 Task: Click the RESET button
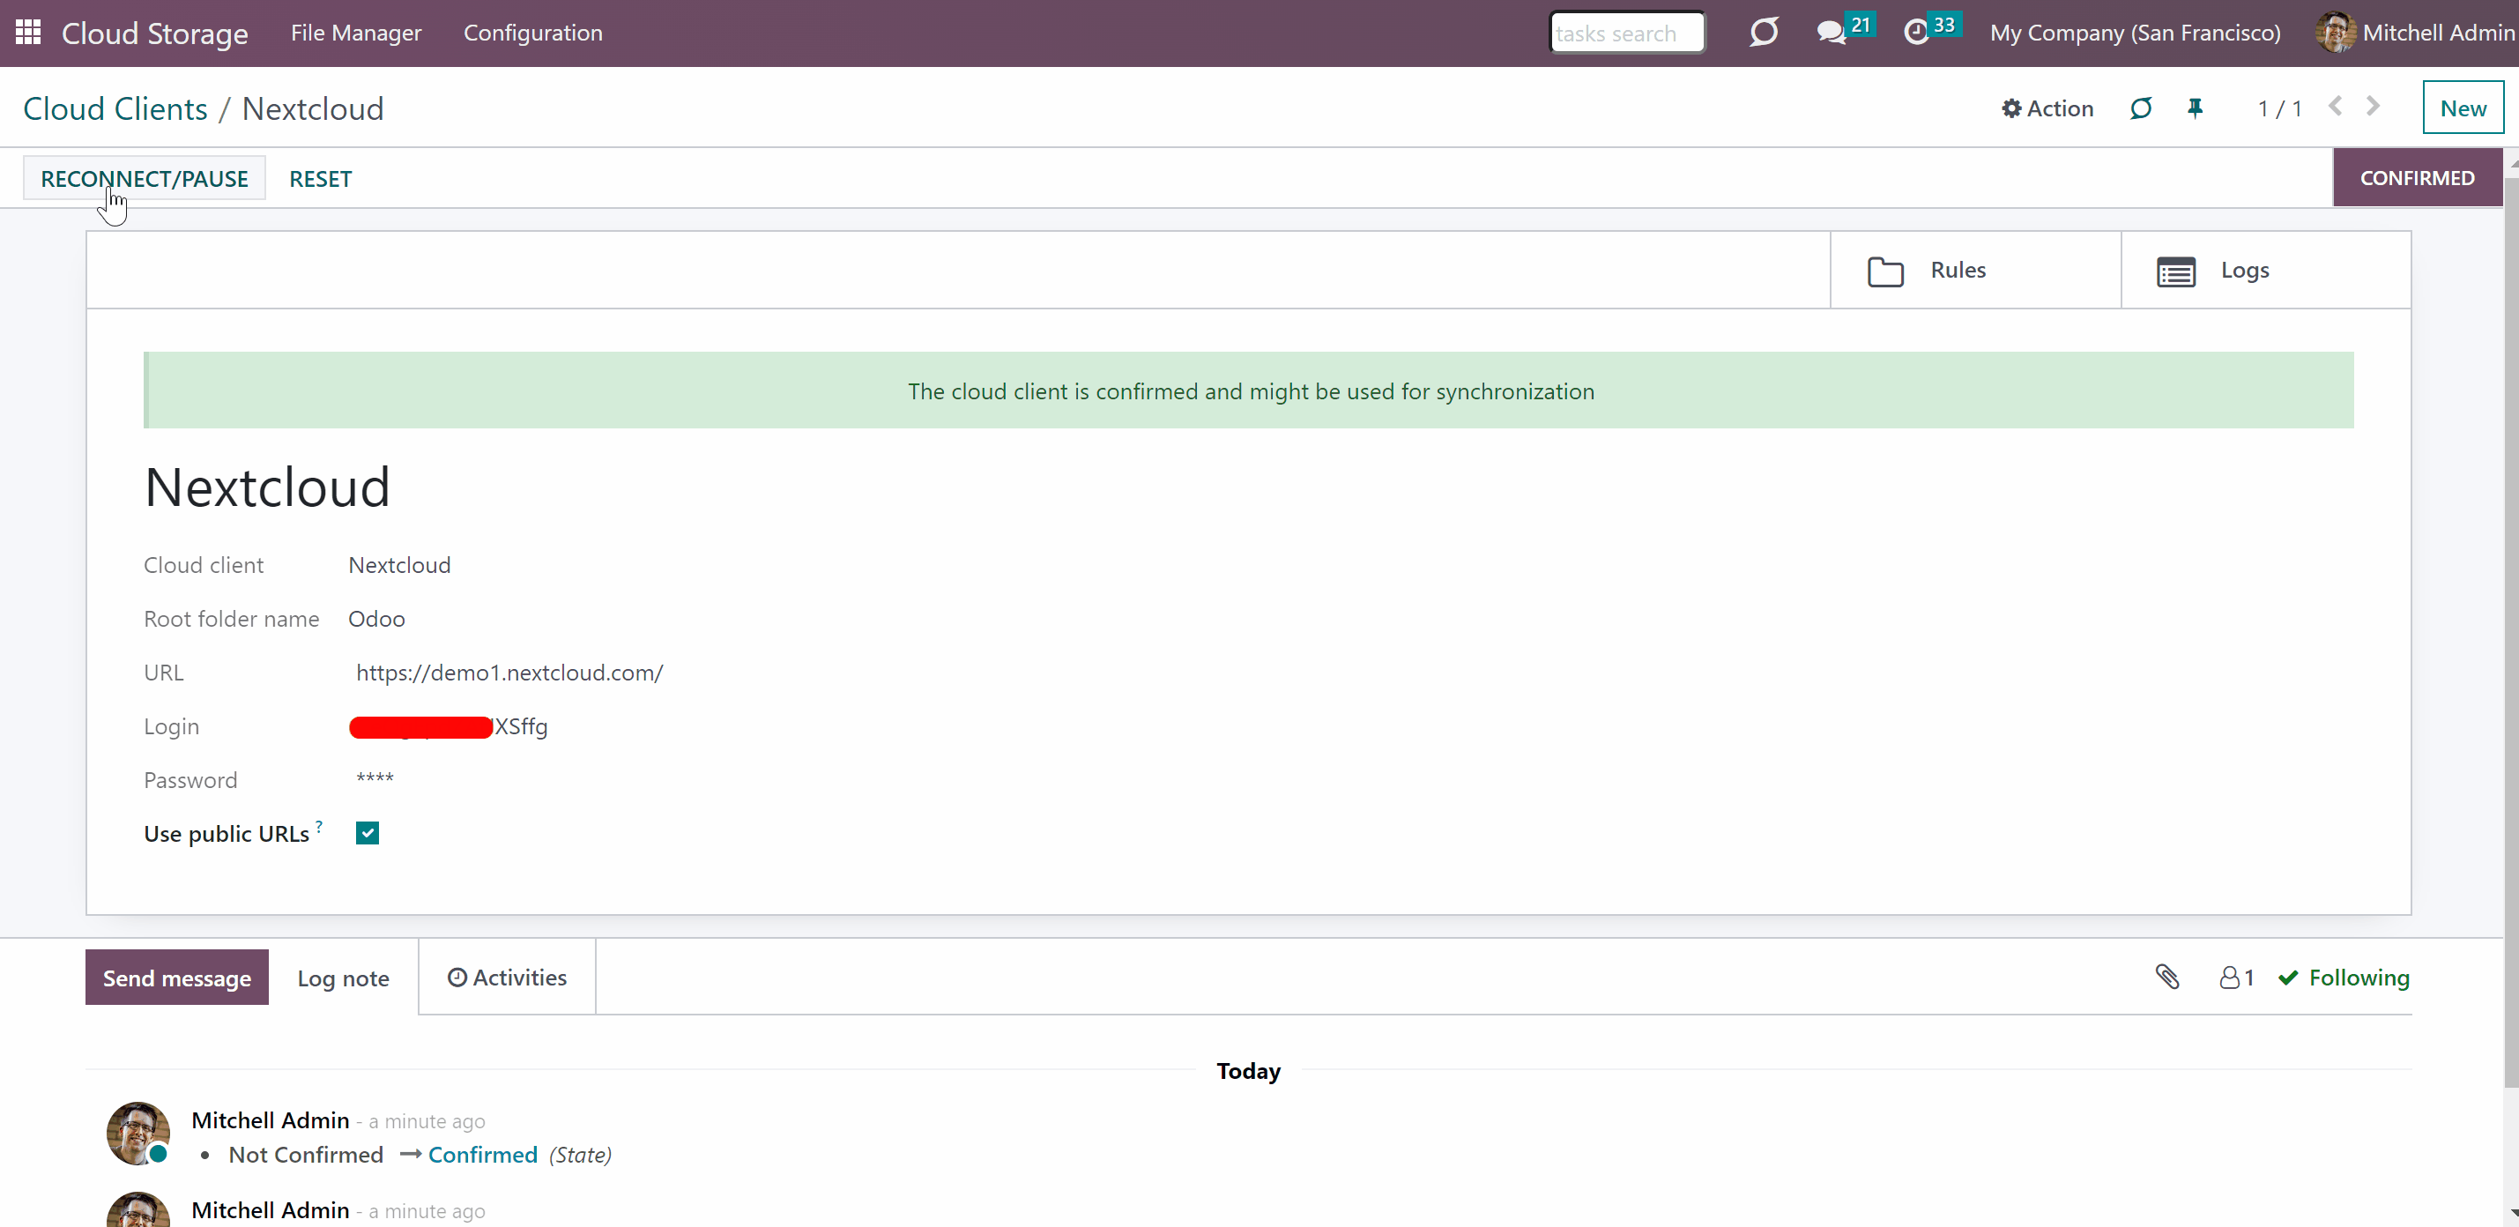pos(321,178)
